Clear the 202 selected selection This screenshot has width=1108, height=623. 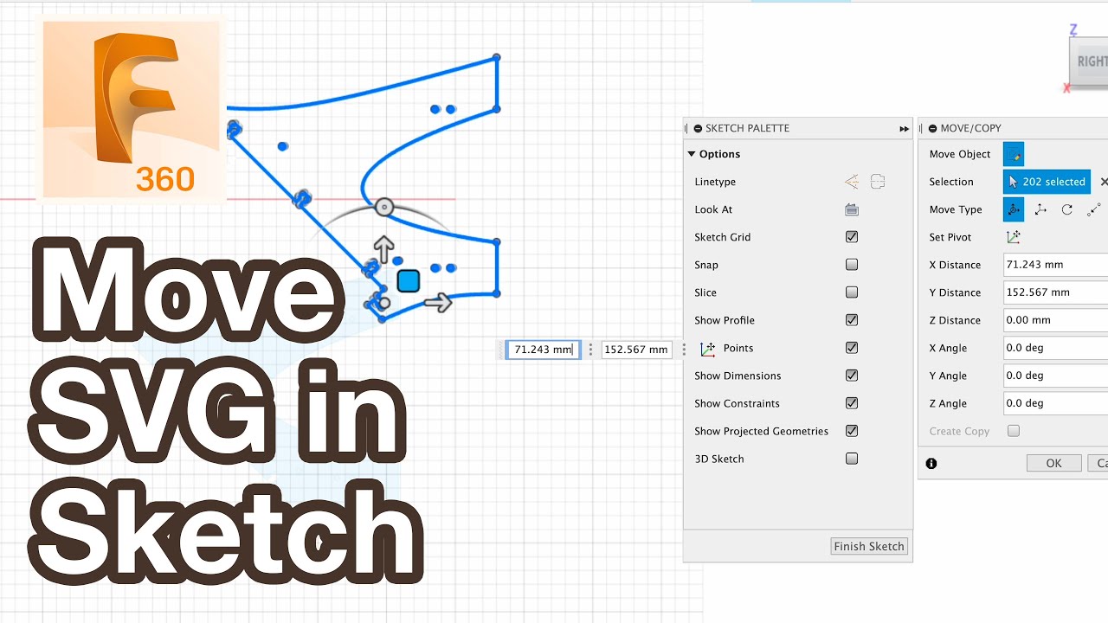(x=1104, y=182)
